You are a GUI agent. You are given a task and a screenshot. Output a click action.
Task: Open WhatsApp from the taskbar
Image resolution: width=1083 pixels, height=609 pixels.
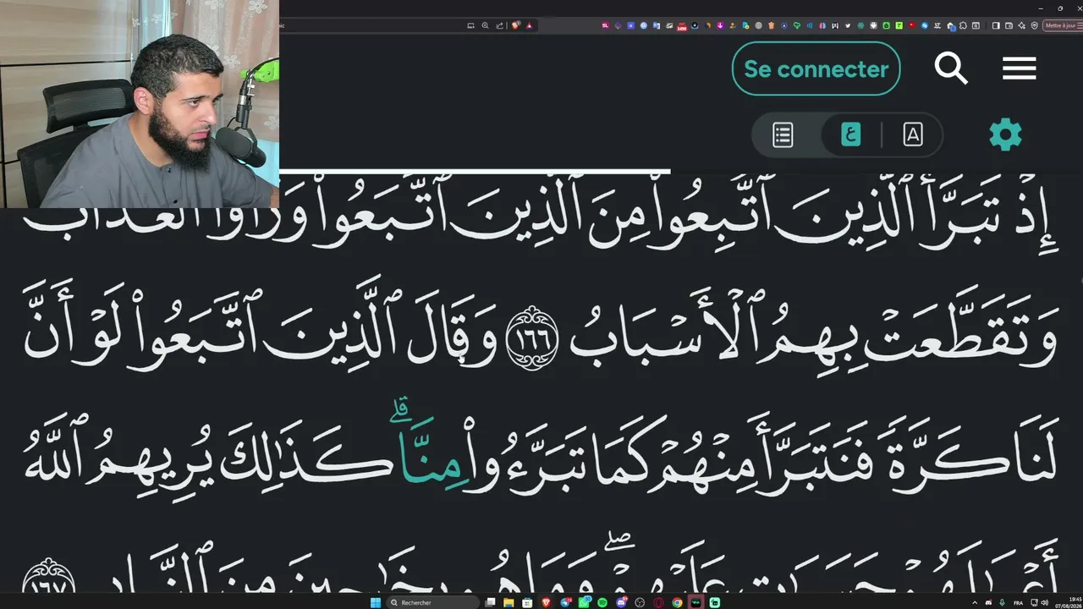point(584,602)
